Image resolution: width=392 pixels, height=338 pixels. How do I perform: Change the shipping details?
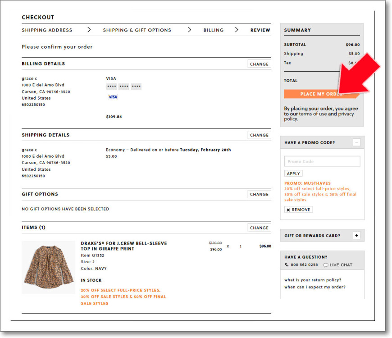tap(259, 135)
